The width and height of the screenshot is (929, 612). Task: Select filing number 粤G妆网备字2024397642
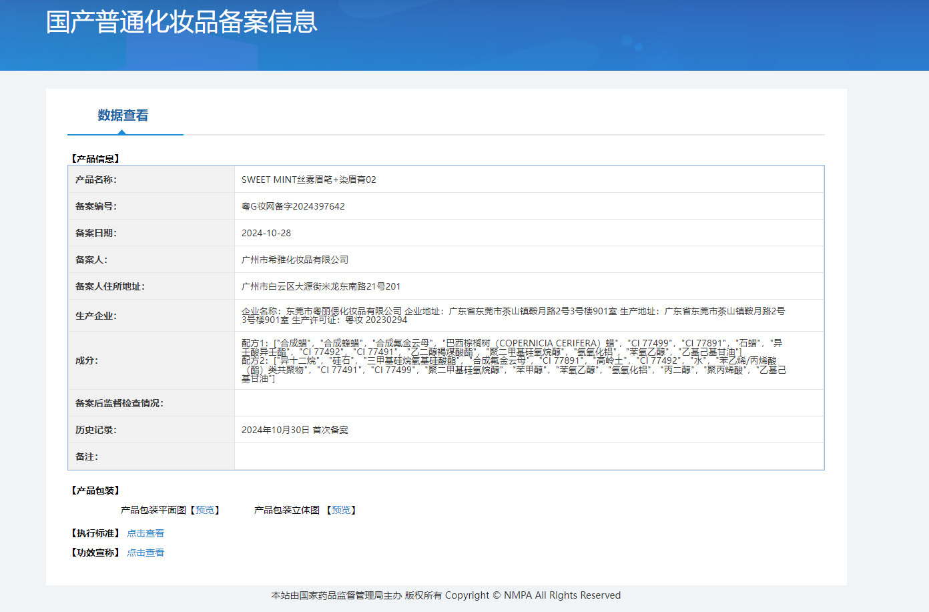[293, 206]
